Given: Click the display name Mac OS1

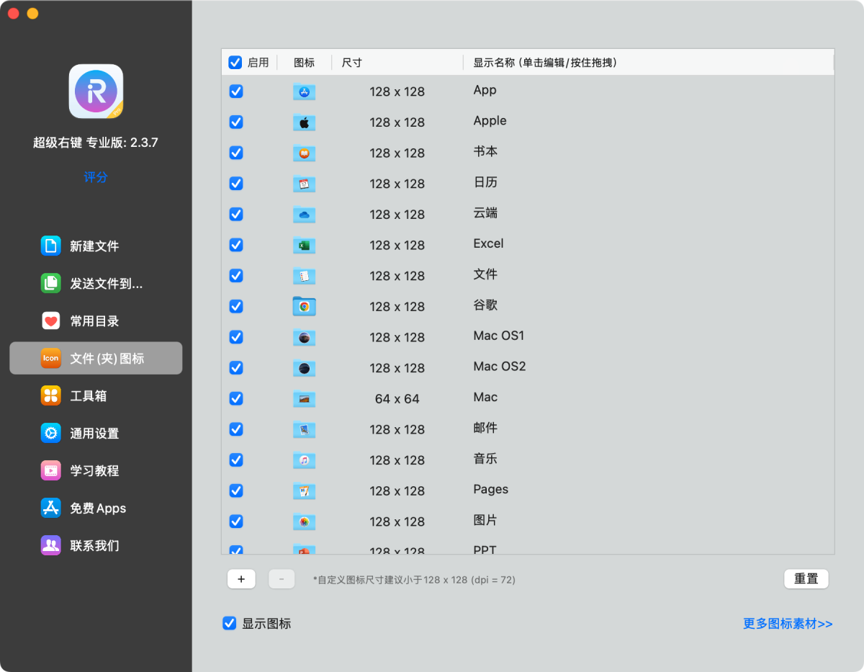Looking at the screenshot, I should 499,336.
